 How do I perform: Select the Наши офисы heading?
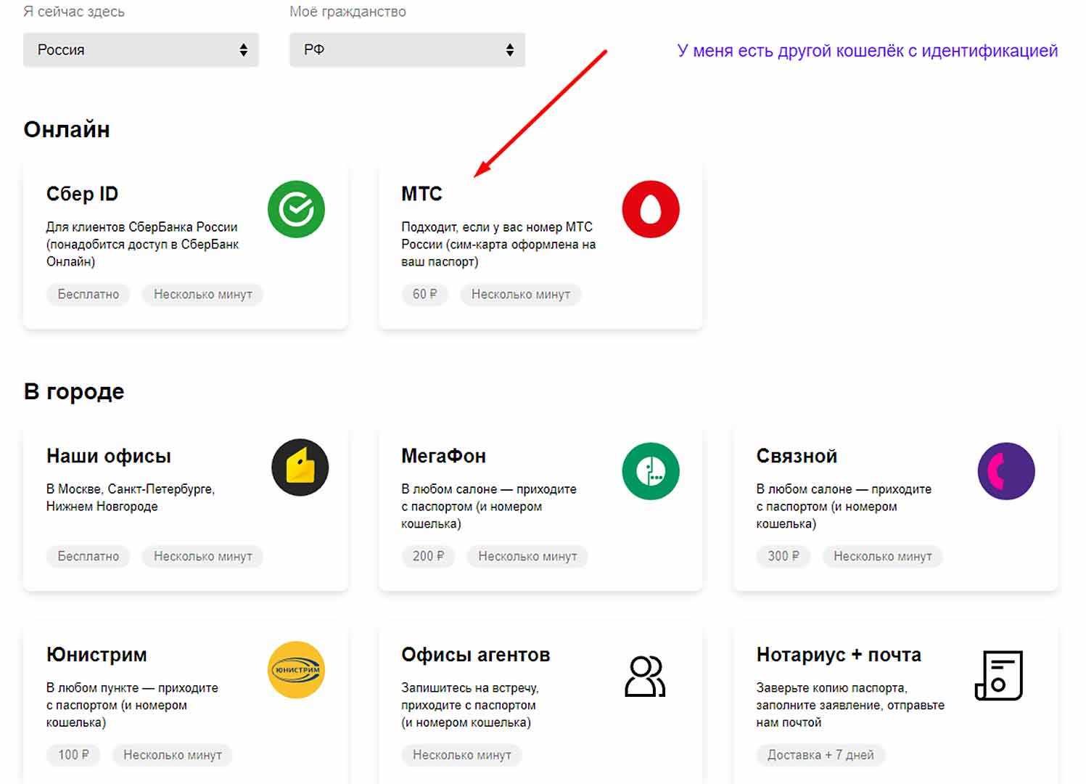[109, 456]
